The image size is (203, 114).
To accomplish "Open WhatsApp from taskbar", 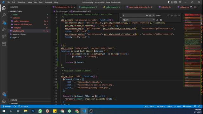I will [x=40, y=111].
